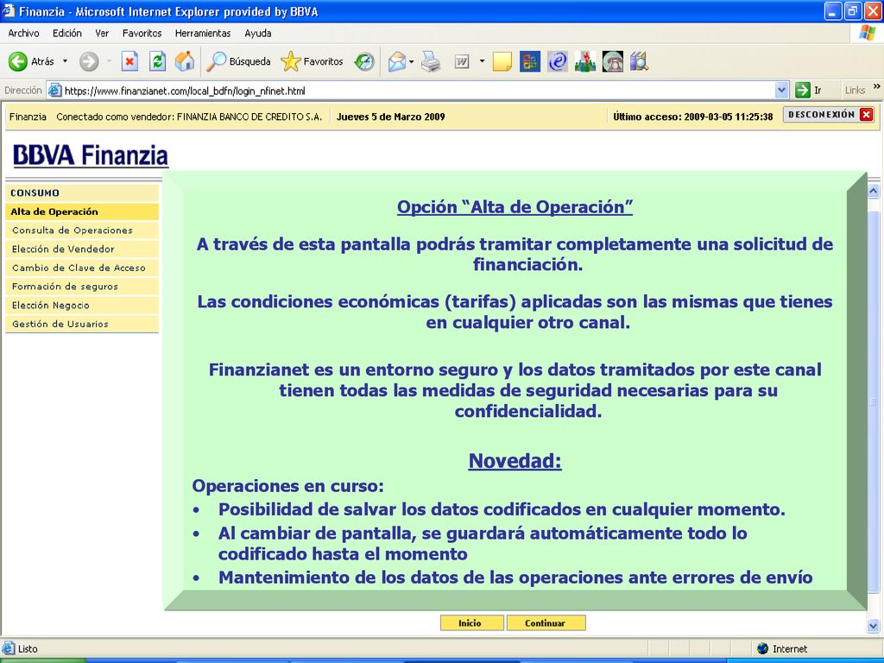Click the green Atrás back arrow
This screenshot has height=663, width=884.
(17, 61)
